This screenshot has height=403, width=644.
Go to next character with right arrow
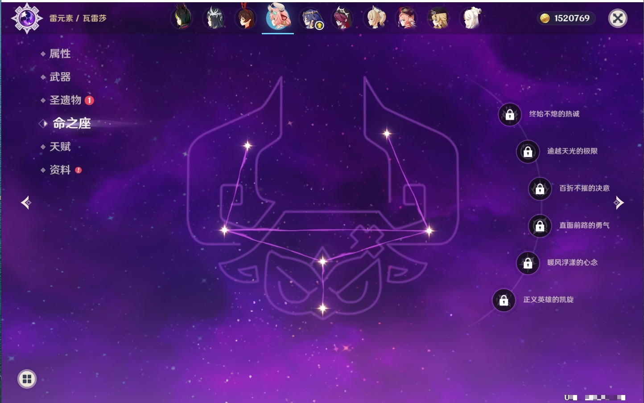click(619, 203)
